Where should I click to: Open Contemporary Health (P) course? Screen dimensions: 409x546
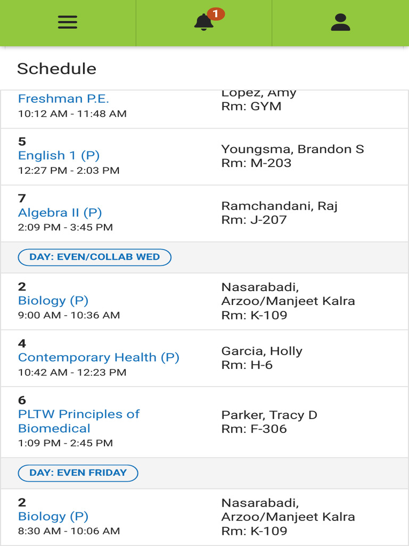(x=99, y=357)
